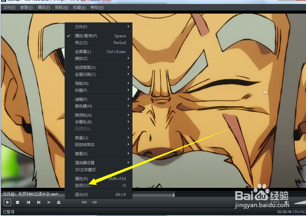306x216 pixels.
Task: Choose 全屏幕(L) in the context menu
Action: tap(99, 52)
